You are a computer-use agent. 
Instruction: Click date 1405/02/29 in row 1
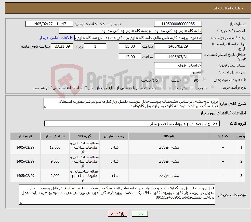[25, 147]
